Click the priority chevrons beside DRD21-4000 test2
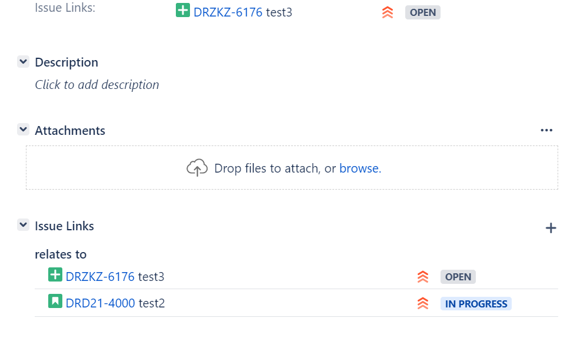 [422, 303]
